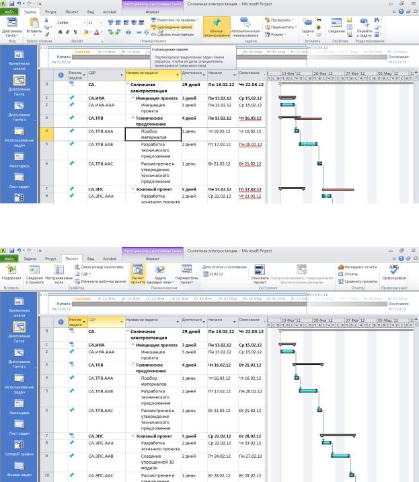Viewport: 419px width, 482px height.
Task: Switch to Проект tab in upper window
Action: tap(71, 11)
